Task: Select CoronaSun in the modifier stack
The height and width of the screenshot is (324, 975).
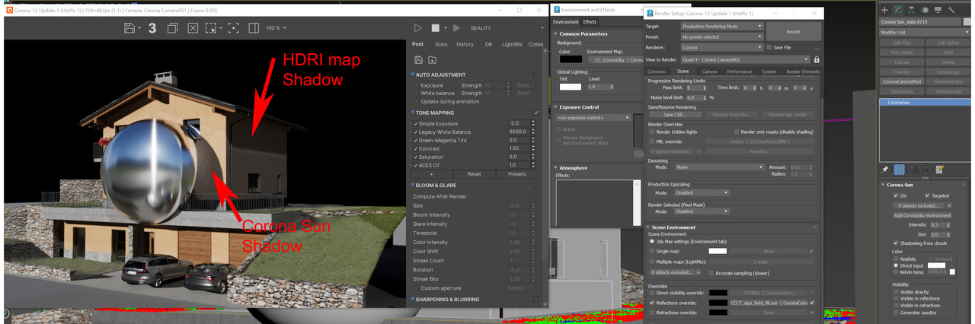Action: [924, 102]
